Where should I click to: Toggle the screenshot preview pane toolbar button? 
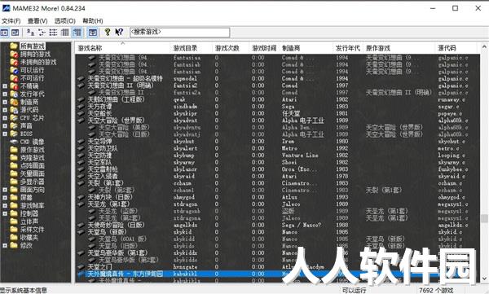click(15, 32)
